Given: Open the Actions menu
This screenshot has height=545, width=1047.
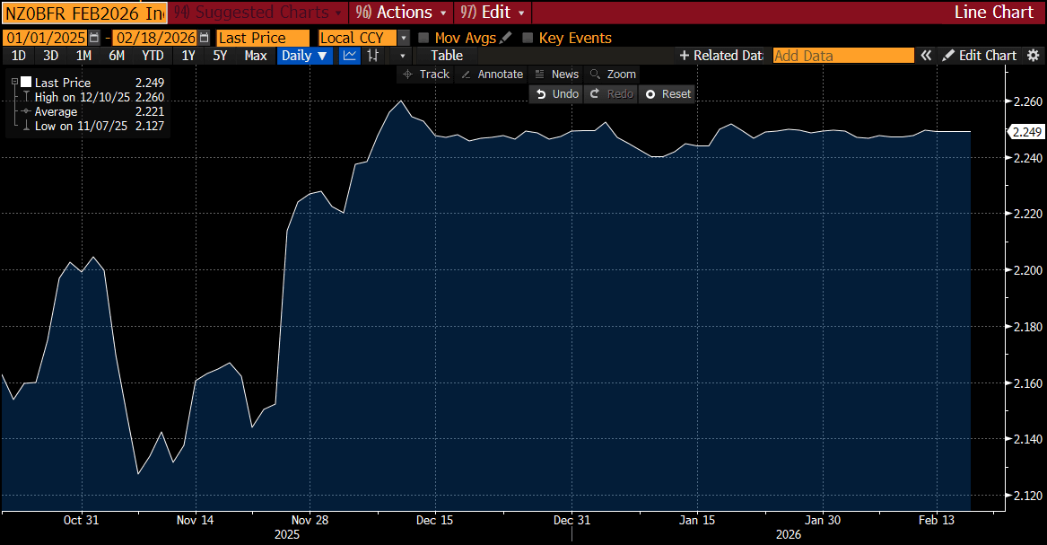Looking at the screenshot, I should [x=400, y=13].
